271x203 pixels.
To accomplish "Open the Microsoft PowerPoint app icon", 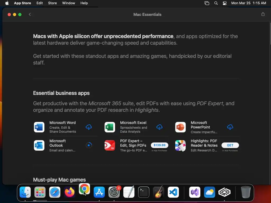I will [x=180, y=127].
